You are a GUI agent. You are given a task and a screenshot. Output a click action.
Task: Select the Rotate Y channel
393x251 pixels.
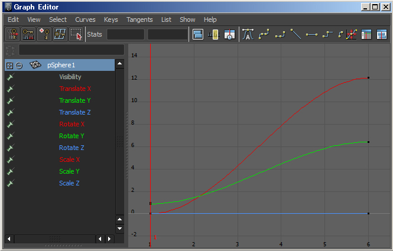coord(72,136)
